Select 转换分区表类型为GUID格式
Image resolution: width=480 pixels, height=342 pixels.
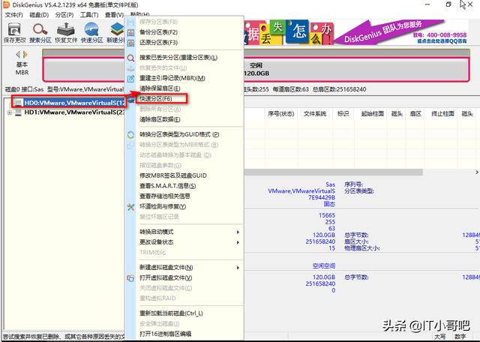[x=179, y=134]
